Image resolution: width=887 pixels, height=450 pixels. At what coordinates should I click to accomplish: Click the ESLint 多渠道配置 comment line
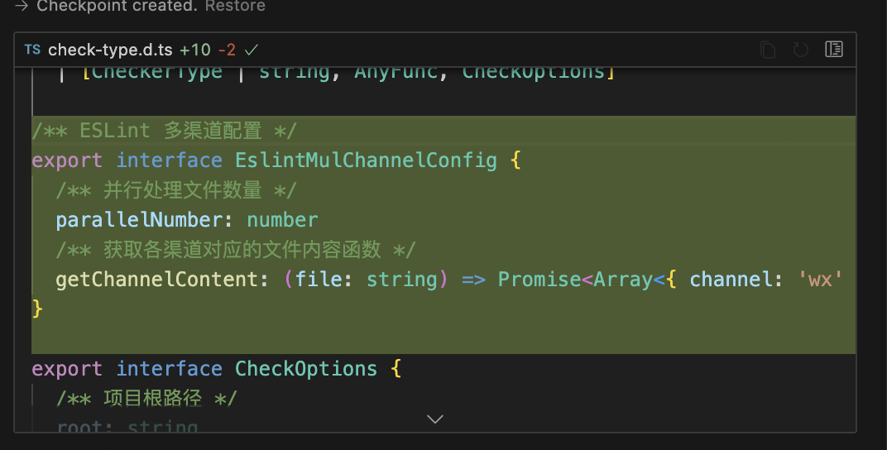point(164,131)
